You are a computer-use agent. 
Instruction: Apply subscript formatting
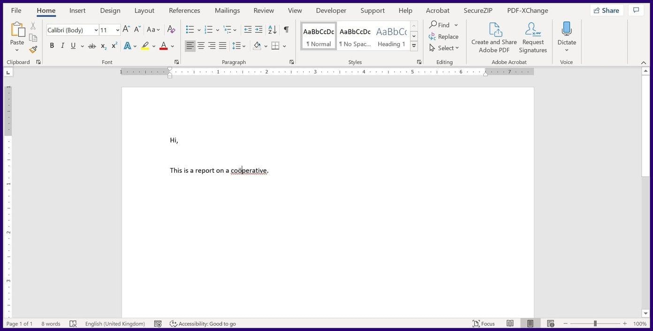tap(104, 46)
